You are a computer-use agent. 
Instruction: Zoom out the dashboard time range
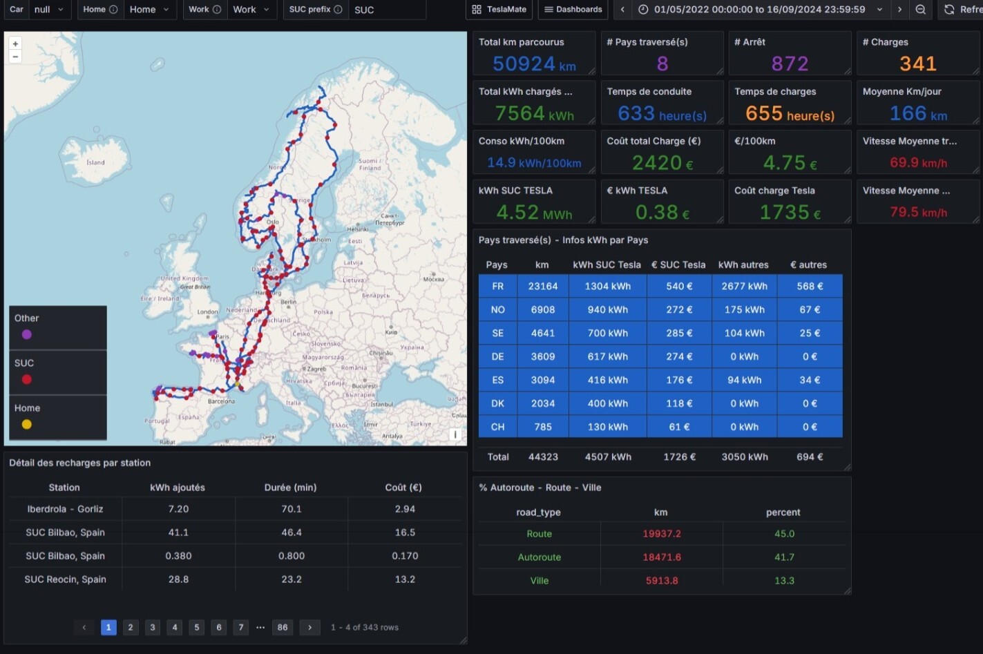[921, 10]
